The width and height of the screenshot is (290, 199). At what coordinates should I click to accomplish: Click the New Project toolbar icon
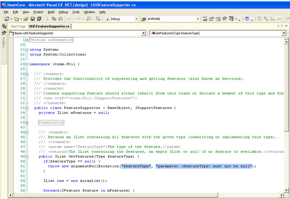click(6, 19)
